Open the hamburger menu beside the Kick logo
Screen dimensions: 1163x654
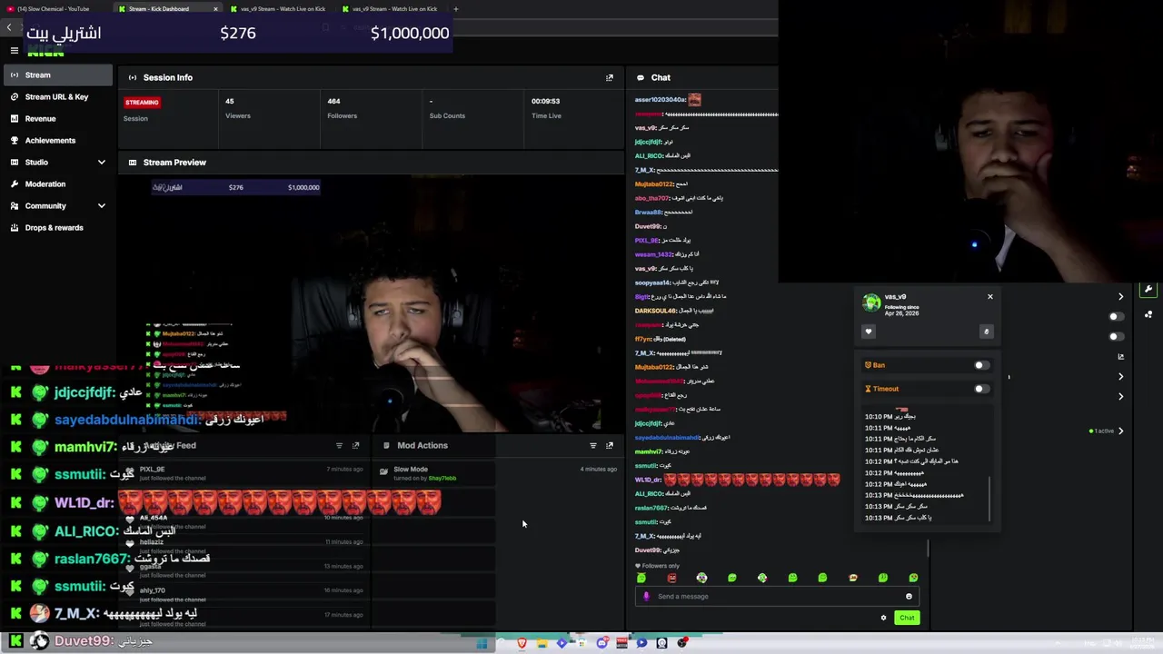pos(14,51)
